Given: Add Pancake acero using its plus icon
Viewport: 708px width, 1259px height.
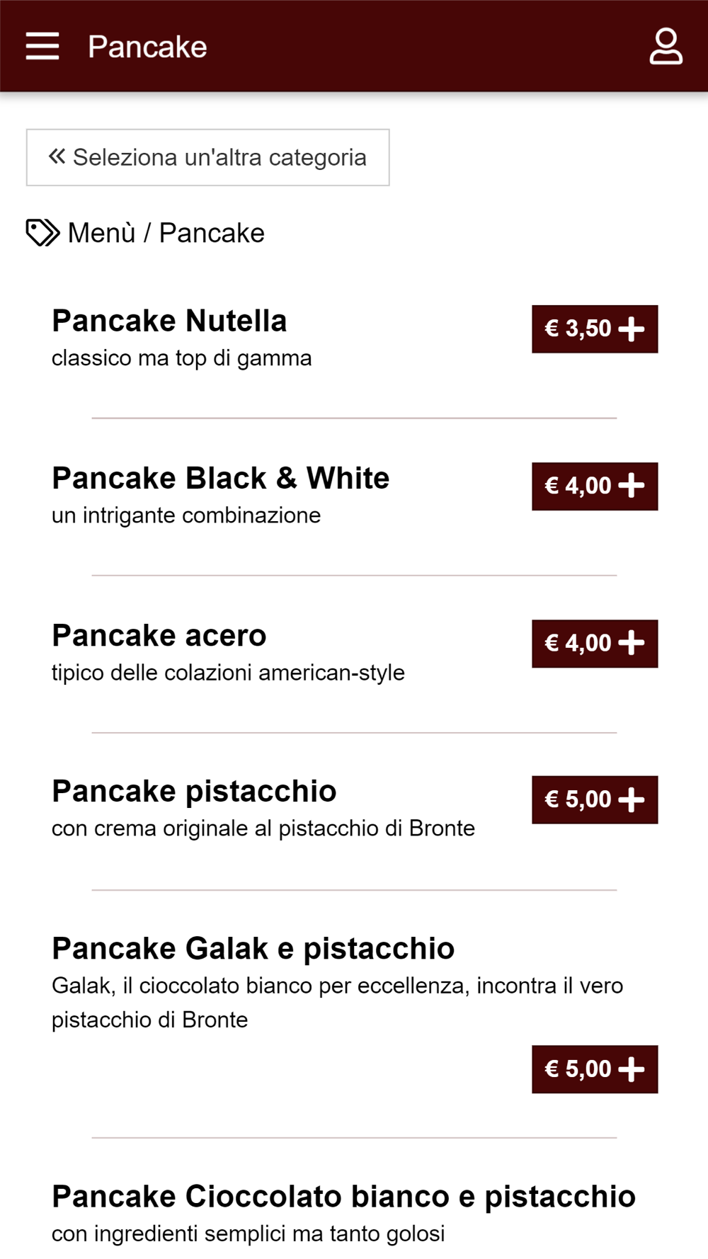Looking at the screenshot, I should (632, 643).
